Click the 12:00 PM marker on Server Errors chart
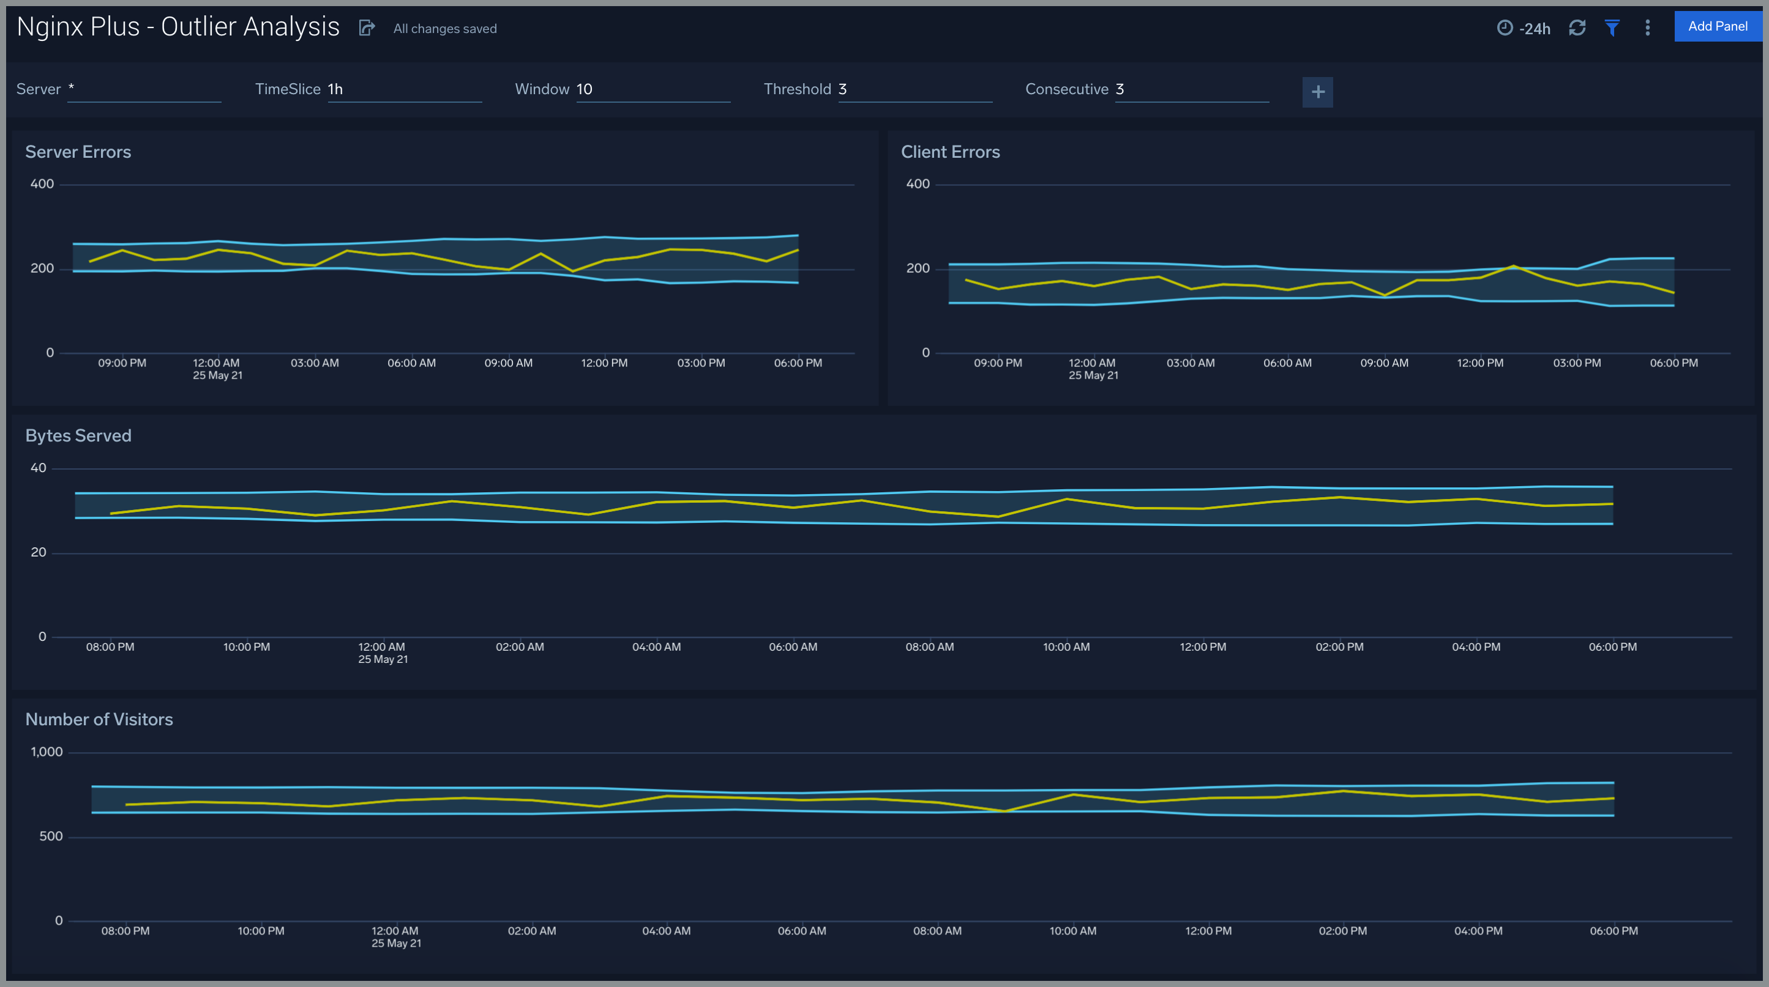Image resolution: width=1769 pixels, height=987 pixels. click(604, 363)
